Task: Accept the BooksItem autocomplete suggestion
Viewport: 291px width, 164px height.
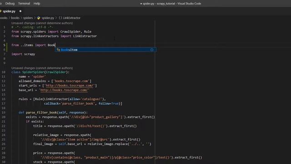Action: (x=105, y=50)
